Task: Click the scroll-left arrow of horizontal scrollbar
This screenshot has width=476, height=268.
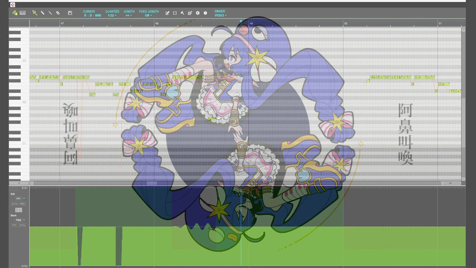Action: pos(32,183)
